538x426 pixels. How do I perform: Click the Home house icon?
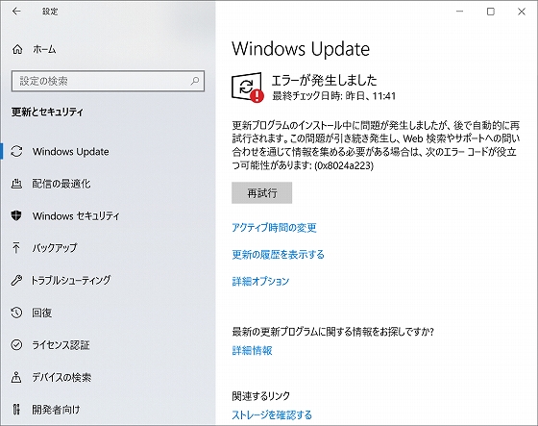[17, 49]
